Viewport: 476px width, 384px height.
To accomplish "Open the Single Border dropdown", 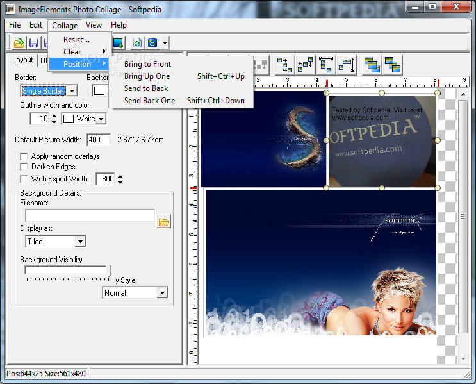I will pyautogui.click(x=72, y=90).
